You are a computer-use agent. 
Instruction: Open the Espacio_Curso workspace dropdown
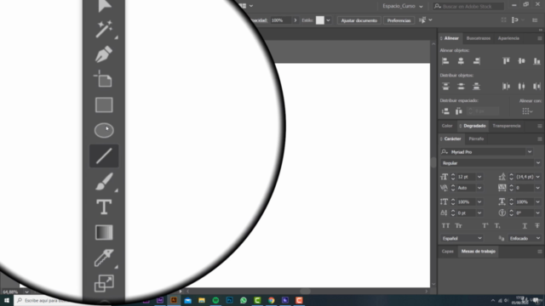coord(403,6)
